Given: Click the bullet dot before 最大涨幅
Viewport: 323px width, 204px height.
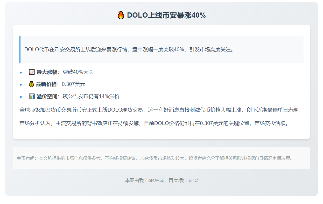Looking at the screenshot, I should pyautogui.click(x=21, y=72).
